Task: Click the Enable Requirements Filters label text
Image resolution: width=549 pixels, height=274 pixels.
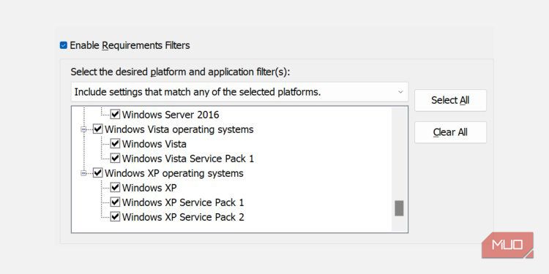Action: point(130,45)
